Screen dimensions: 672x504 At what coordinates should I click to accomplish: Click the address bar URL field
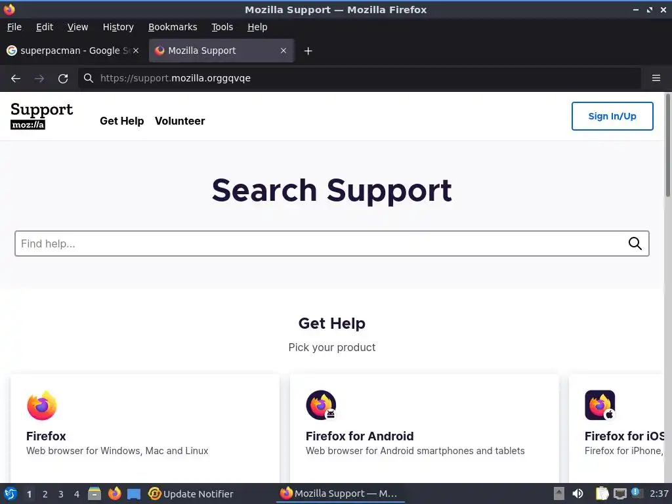pos(360,78)
